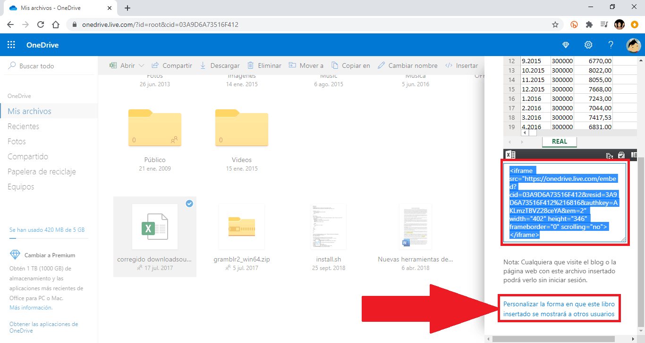Click the clipboard check icon in preview bar
The height and width of the screenshot is (343, 645).
coord(621,155)
